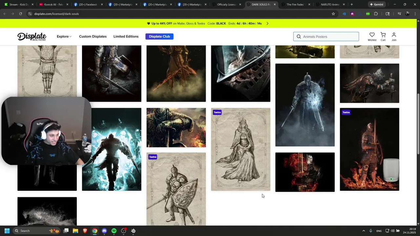Open the dark helmet close-up poster
Screen dimensions: 420x236
[x=241, y=73]
